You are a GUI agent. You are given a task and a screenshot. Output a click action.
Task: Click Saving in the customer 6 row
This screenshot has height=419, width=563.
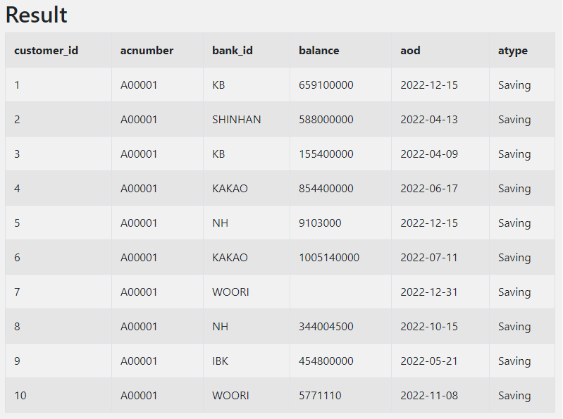point(514,258)
